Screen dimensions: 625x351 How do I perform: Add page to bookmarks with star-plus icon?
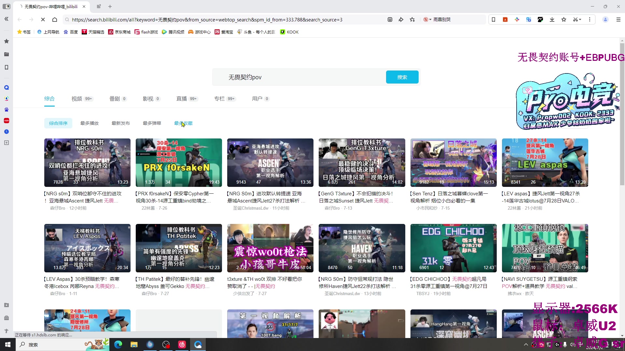(x=412, y=19)
